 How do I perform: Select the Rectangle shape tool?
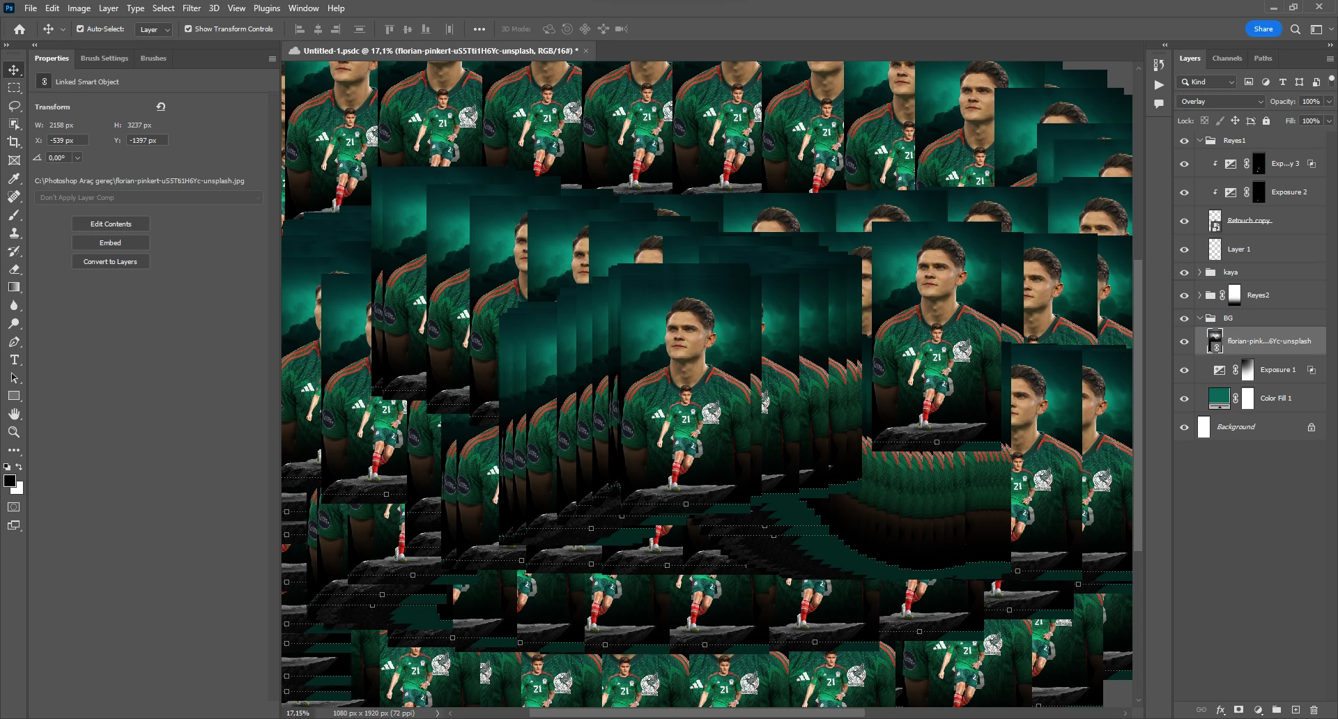tap(14, 396)
